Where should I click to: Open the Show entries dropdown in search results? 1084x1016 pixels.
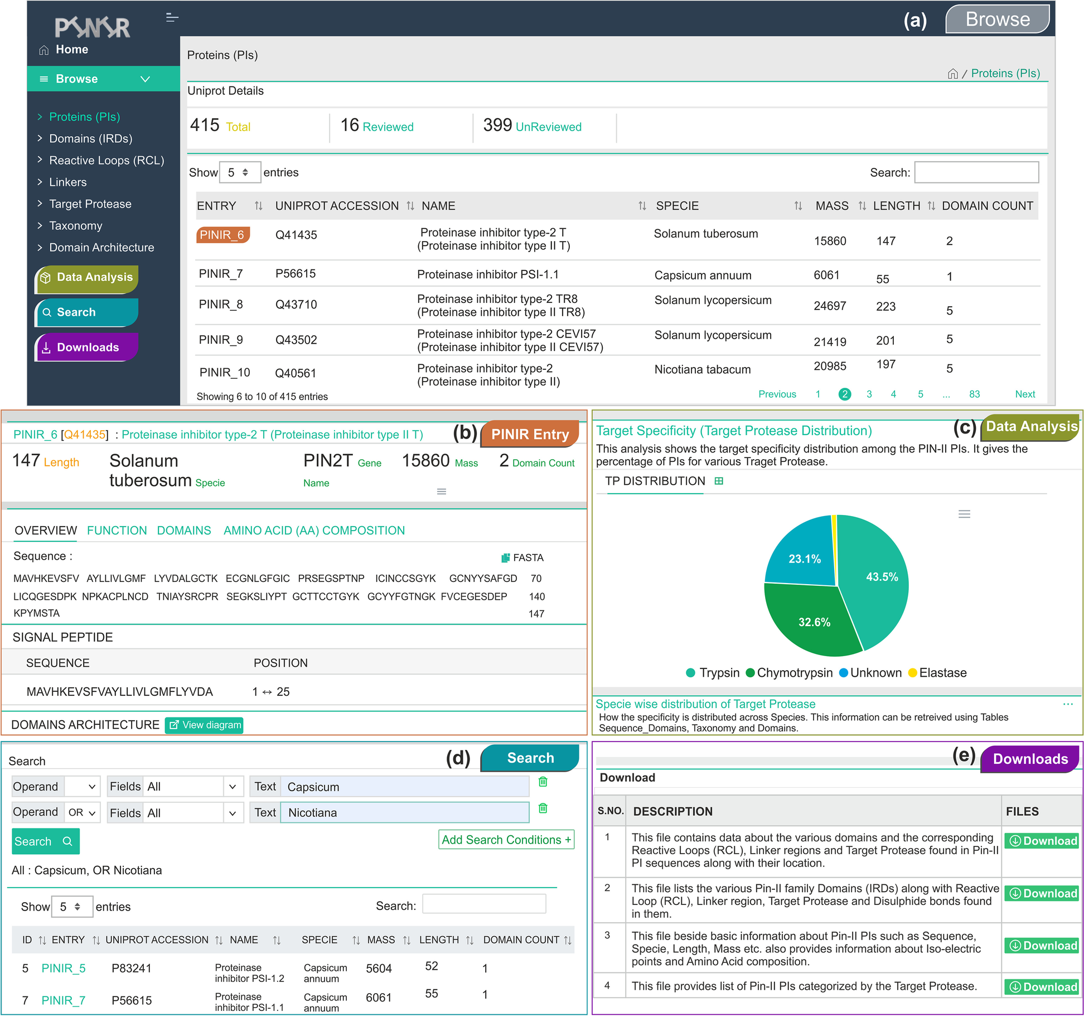(72, 907)
